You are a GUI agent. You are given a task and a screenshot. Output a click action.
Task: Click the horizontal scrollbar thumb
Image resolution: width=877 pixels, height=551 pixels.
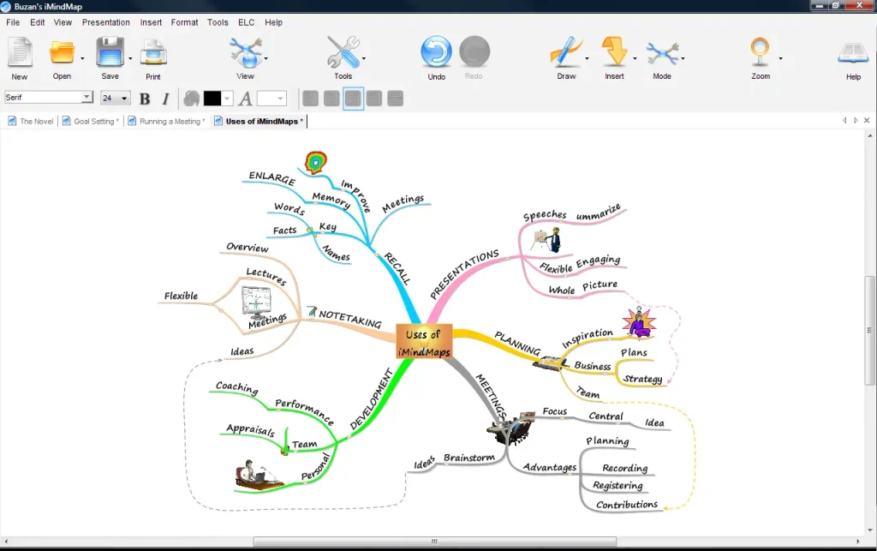click(434, 541)
